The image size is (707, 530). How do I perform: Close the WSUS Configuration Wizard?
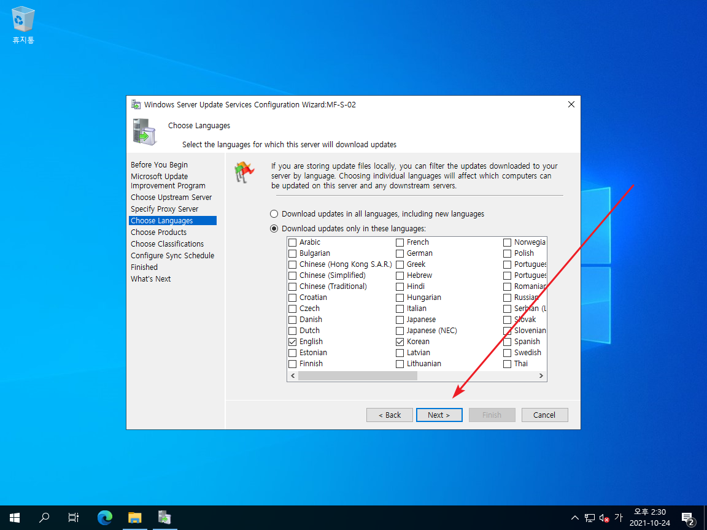571,104
